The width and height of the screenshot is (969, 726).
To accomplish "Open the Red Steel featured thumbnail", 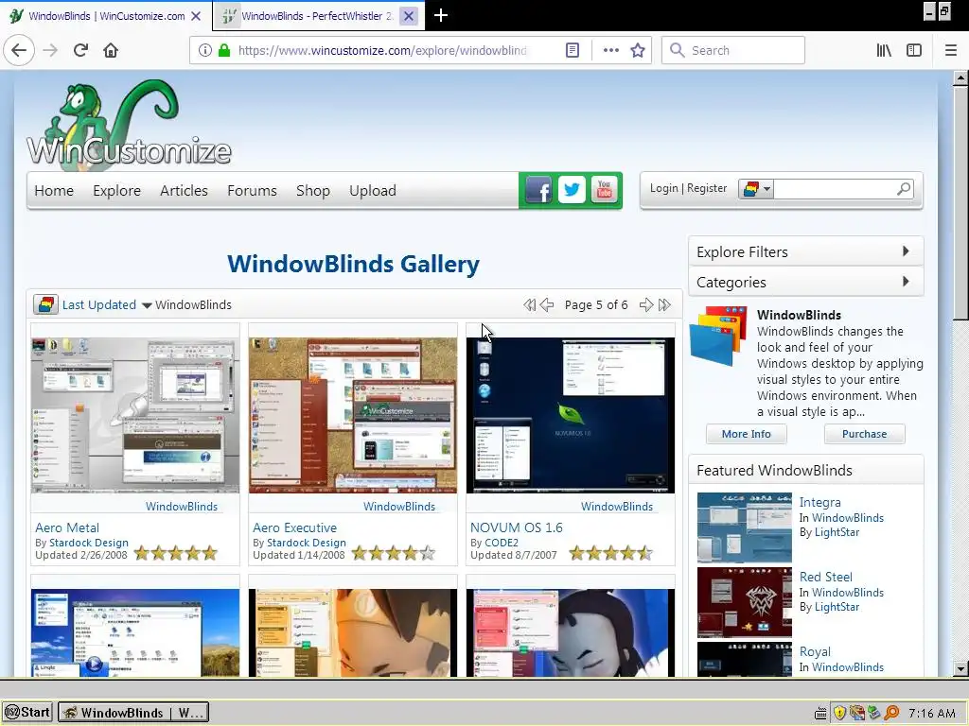I will pyautogui.click(x=744, y=602).
